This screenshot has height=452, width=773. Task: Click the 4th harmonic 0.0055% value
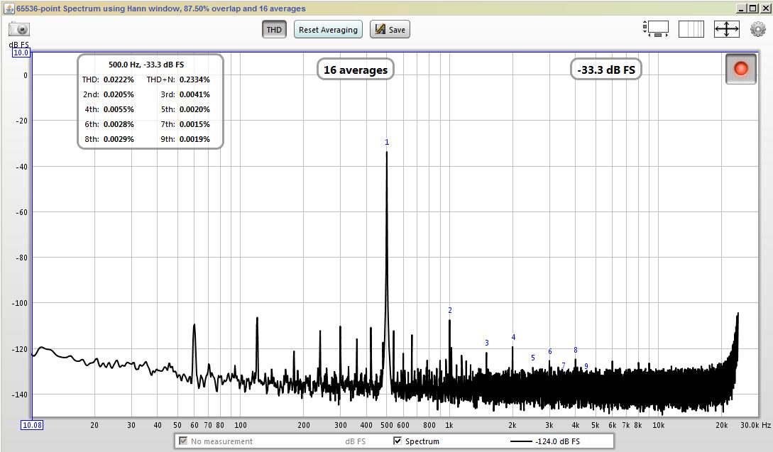point(119,109)
